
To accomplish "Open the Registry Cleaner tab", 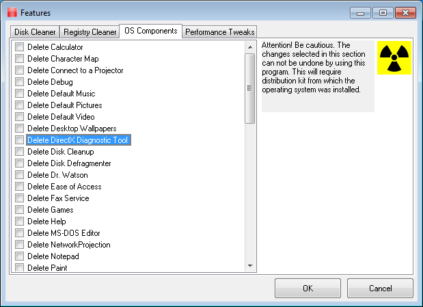I will (90, 31).
